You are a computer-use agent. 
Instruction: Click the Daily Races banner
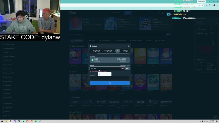(155, 24)
